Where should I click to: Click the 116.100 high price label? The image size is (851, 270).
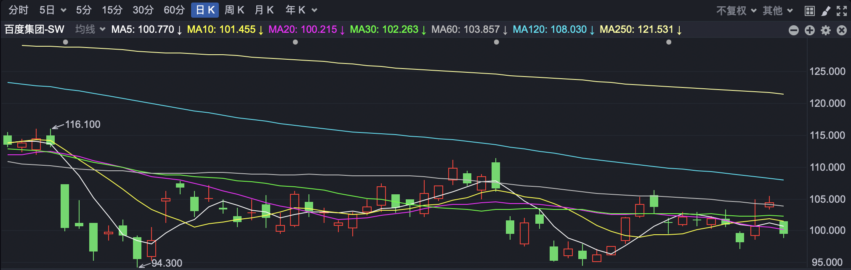(83, 124)
